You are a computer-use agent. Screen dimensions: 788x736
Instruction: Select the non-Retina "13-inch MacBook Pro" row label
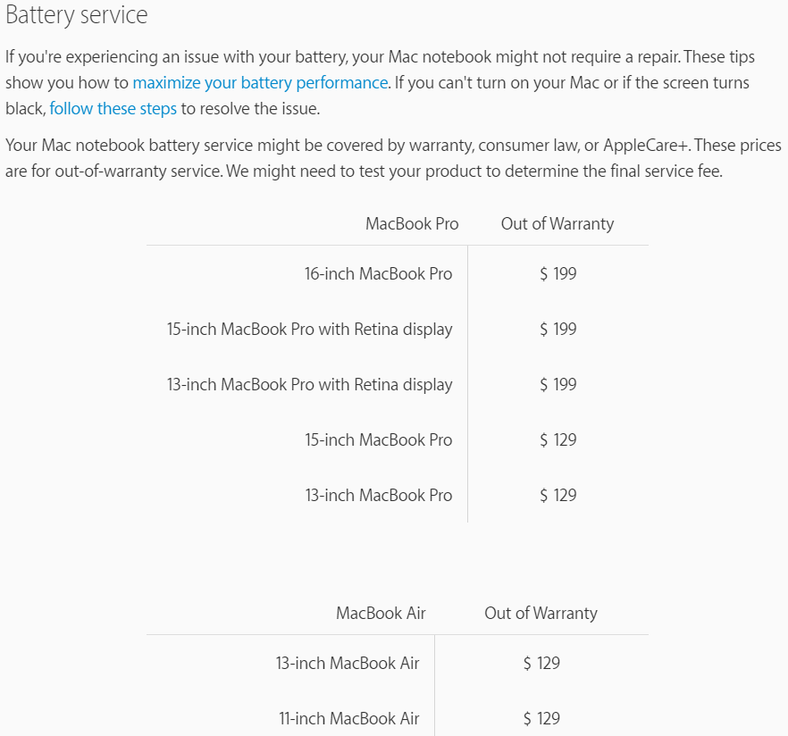(x=378, y=495)
